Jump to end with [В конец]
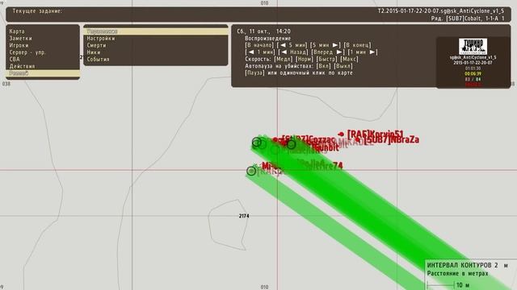 pos(357,45)
